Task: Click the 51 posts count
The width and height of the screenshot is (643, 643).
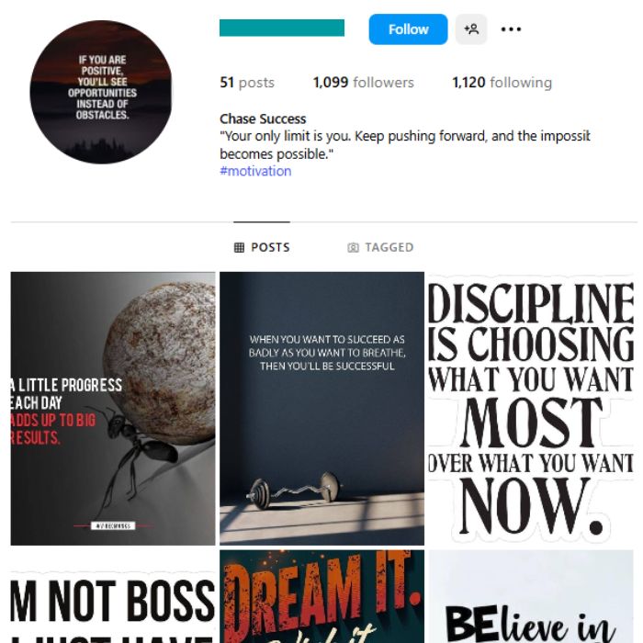Action: [247, 83]
